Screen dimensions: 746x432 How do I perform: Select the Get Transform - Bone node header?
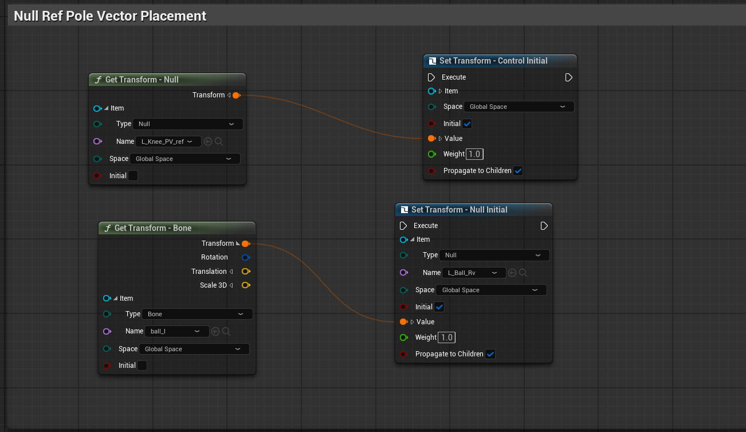177,228
